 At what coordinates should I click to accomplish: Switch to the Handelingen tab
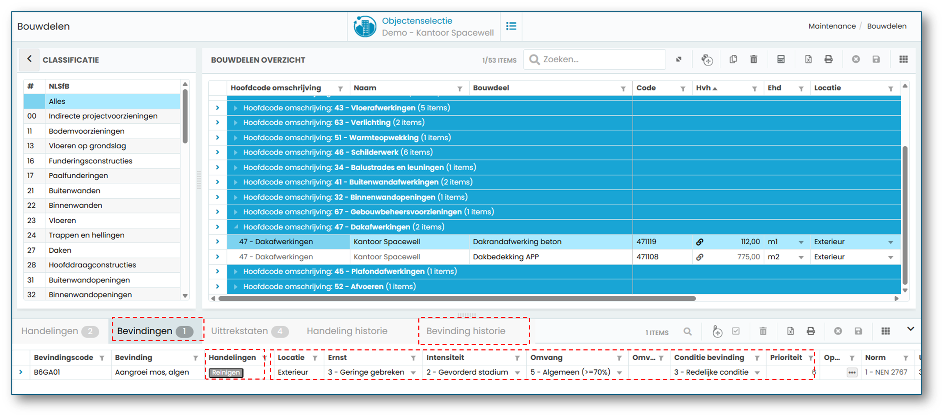click(x=60, y=331)
